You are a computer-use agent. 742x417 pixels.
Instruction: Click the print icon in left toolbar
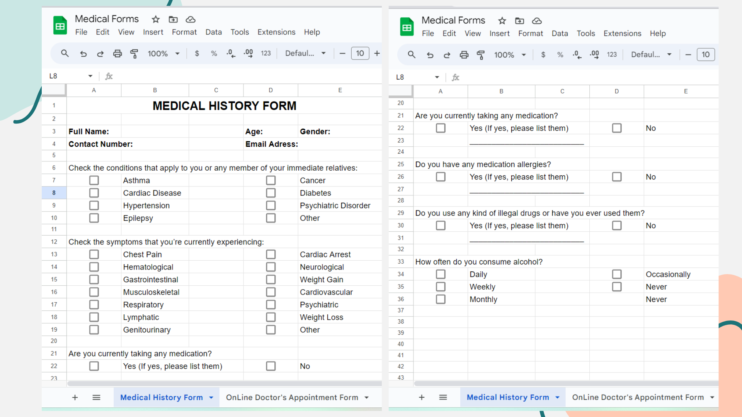[x=117, y=54]
